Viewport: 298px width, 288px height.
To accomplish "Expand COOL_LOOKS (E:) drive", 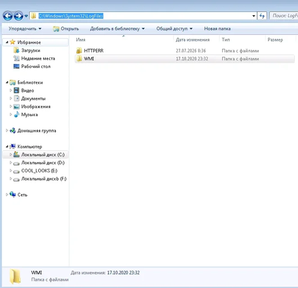I will pos(11,171).
